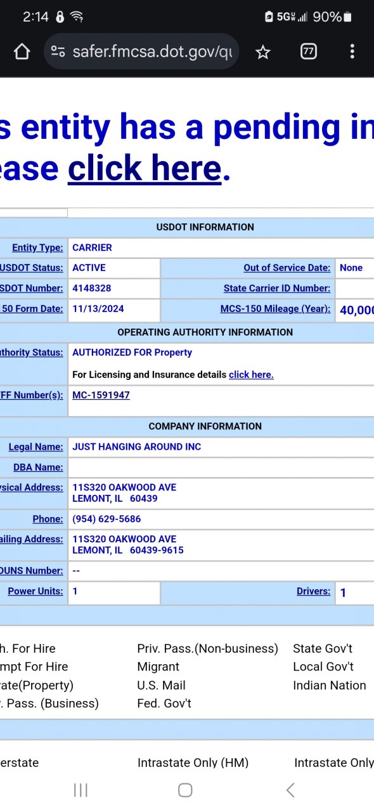Bookmark page with the star icon
This screenshot has width=374, height=812.
[262, 52]
